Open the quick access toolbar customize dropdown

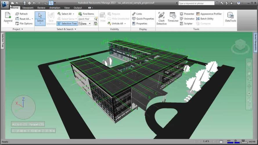[x=55, y=3]
